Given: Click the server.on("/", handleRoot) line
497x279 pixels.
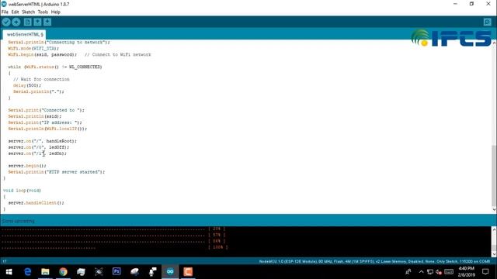Looking at the screenshot, I should click(x=43, y=141).
